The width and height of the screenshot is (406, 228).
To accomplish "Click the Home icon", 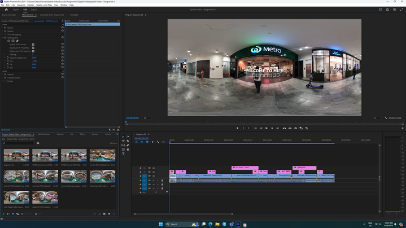I will pos(6,10).
